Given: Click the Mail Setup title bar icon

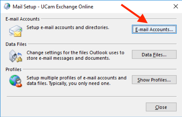Looking at the screenshot, I should tap(7, 6).
